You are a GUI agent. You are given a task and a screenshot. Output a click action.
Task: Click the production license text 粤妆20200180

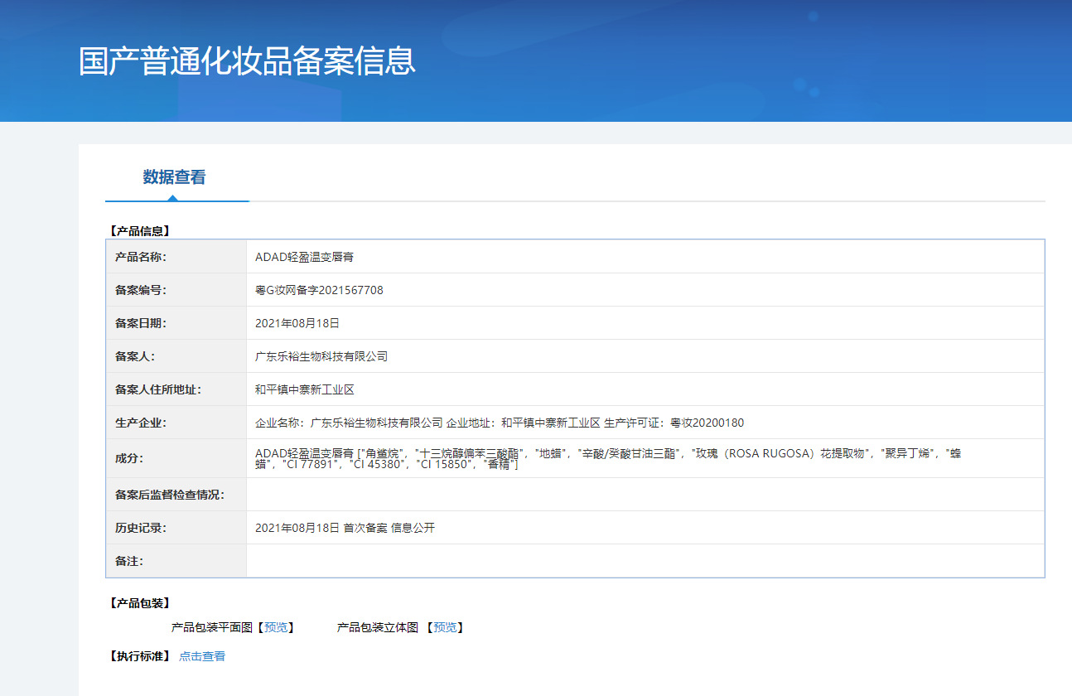pos(707,423)
